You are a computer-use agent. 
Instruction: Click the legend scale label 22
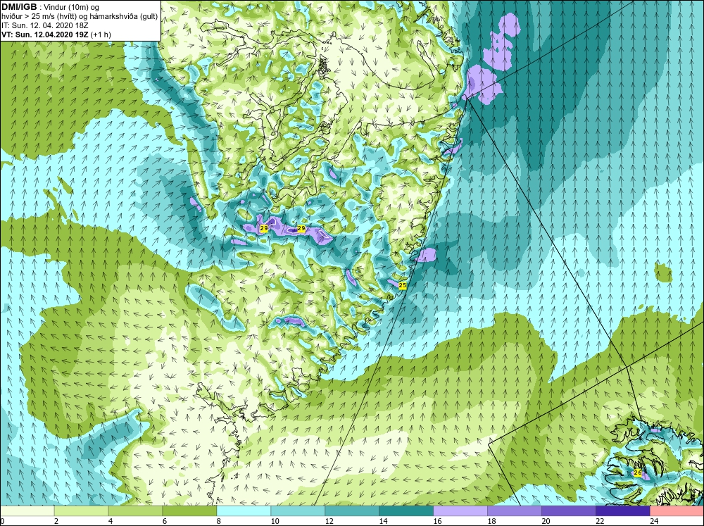point(600,521)
